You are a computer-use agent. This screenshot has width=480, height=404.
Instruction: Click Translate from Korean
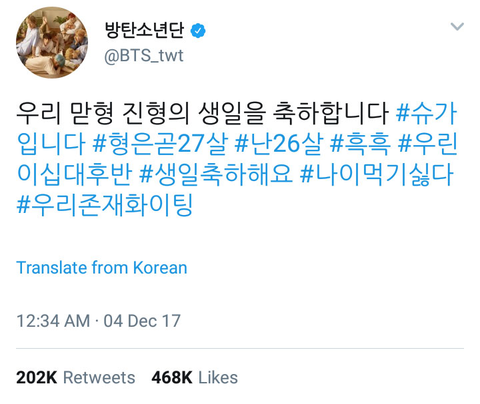[101, 268]
